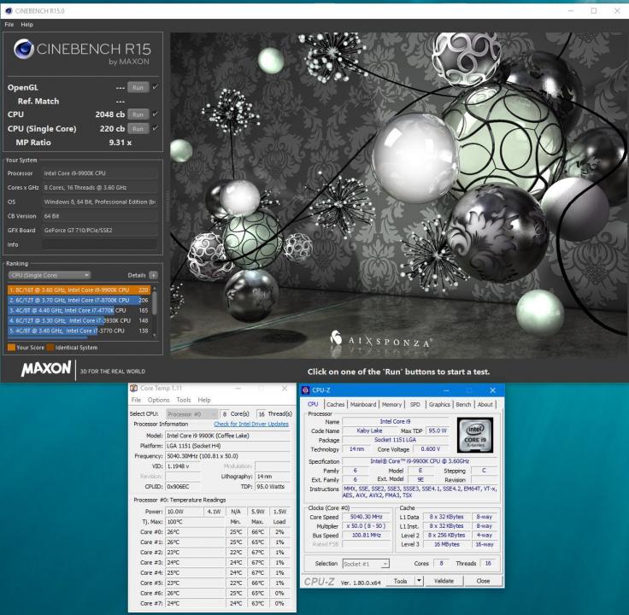Open the CPU (Single Core) ranking dropdown
The width and height of the screenshot is (629, 615).
pos(50,275)
